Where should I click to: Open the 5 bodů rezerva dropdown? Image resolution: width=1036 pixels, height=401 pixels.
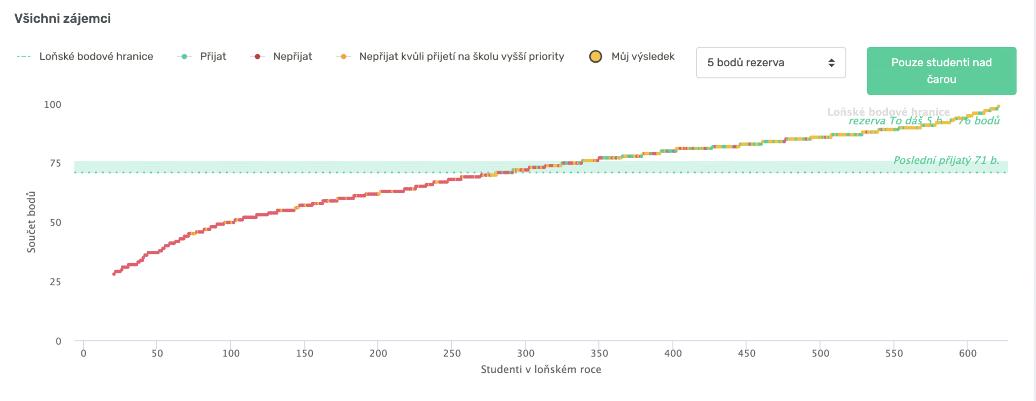tap(771, 63)
